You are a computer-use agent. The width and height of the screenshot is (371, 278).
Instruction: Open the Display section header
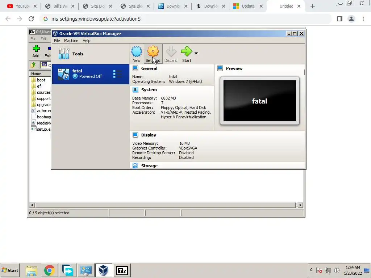click(149, 135)
